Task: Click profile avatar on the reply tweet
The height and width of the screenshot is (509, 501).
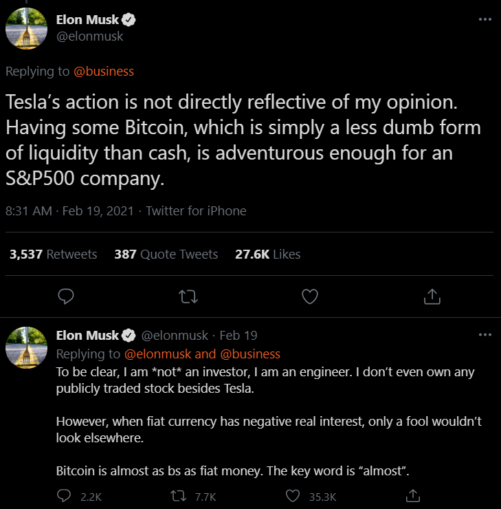Action: [26, 347]
